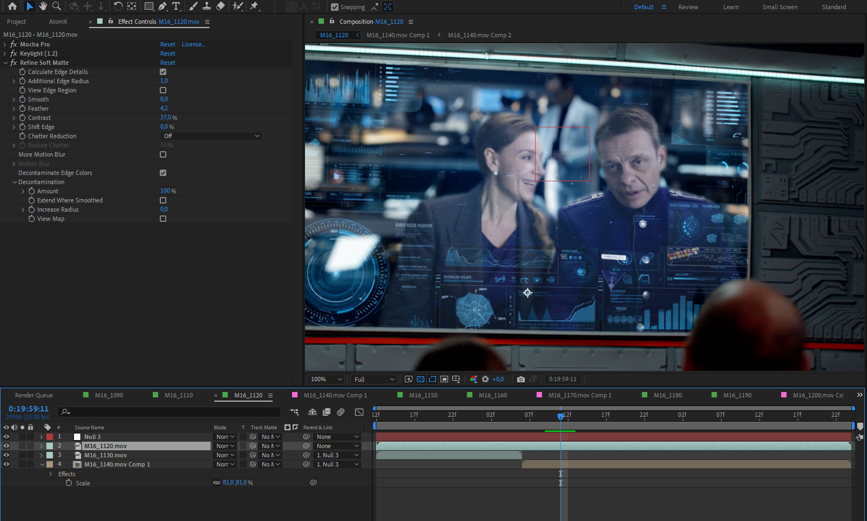The width and height of the screenshot is (867, 521).
Task: Uncheck Decontaminate Edge Colors
Action: [x=163, y=173]
